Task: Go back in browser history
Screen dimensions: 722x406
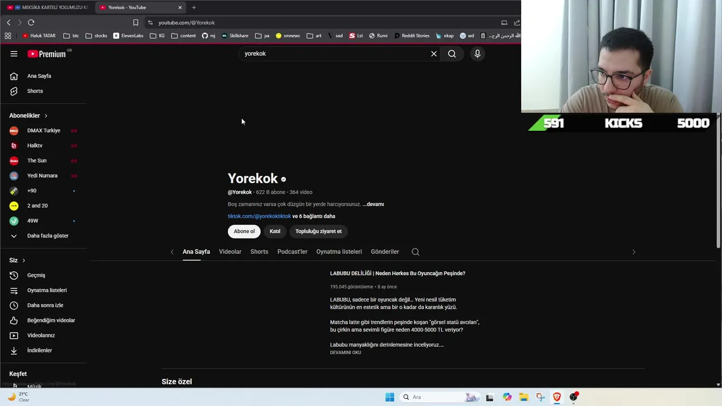Action: [x=8, y=23]
